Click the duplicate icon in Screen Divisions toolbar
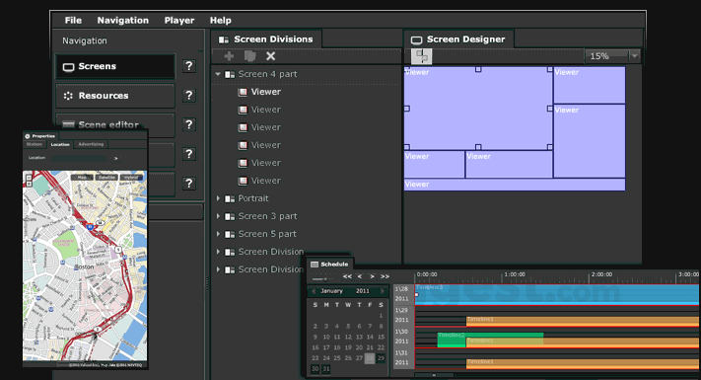 pos(249,56)
